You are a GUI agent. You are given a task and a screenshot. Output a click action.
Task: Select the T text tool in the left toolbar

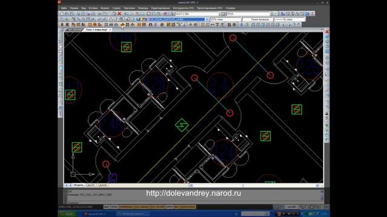[x=60, y=114]
